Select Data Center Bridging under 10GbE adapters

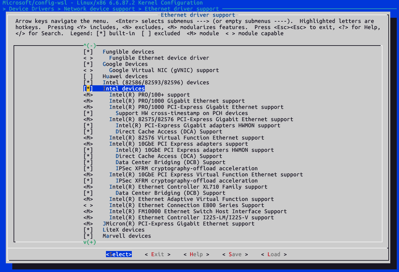click(171, 162)
